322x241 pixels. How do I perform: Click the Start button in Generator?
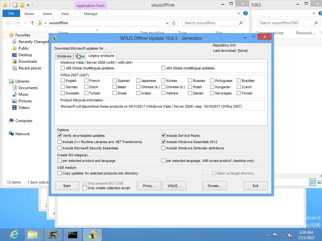pos(67,186)
